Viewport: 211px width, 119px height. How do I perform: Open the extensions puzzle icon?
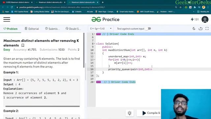195,7
